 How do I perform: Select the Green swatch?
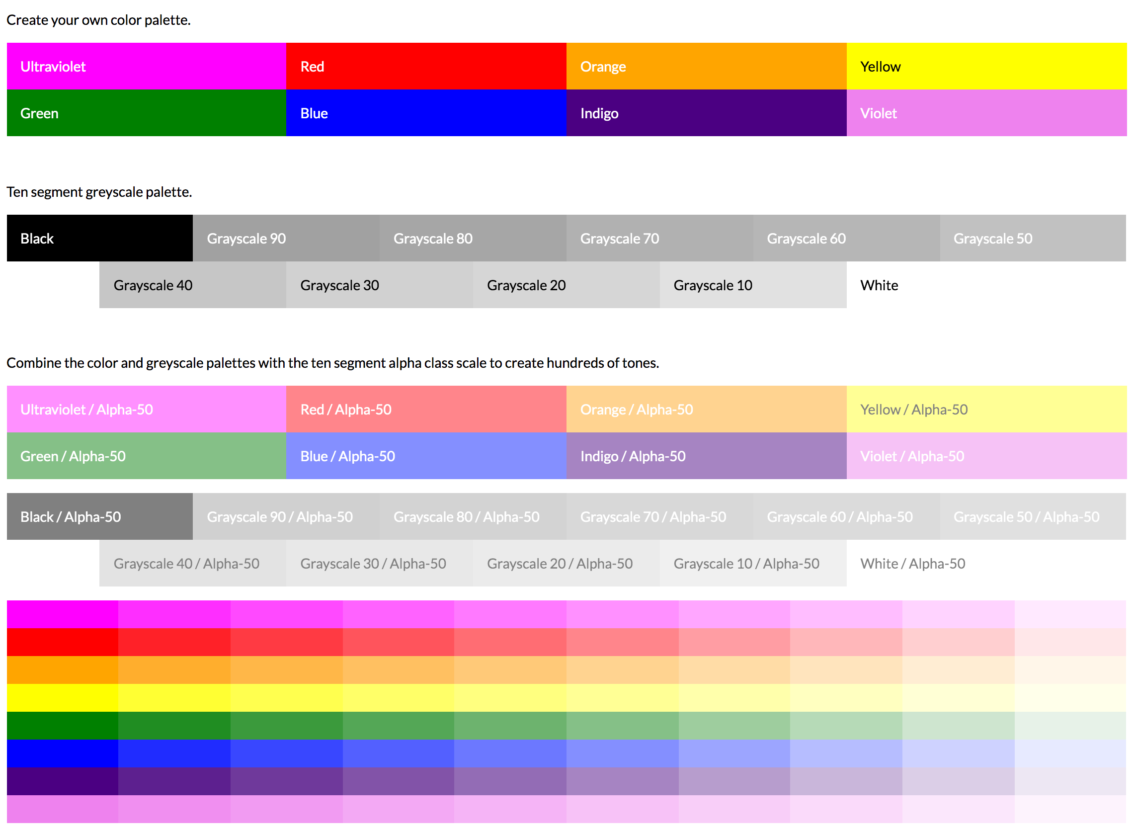[147, 113]
